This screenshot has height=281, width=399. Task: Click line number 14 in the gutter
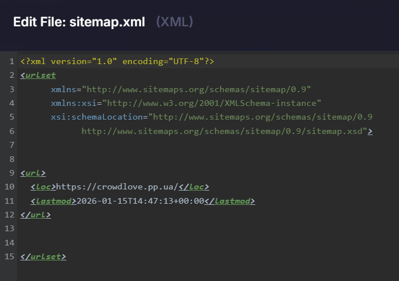(x=9, y=243)
